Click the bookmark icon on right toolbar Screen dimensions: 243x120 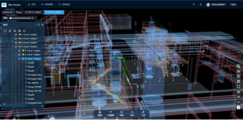(x=238, y=76)
